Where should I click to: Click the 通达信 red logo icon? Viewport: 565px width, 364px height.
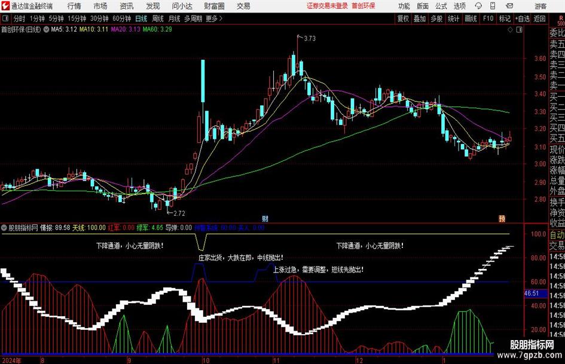pos(5,6)
